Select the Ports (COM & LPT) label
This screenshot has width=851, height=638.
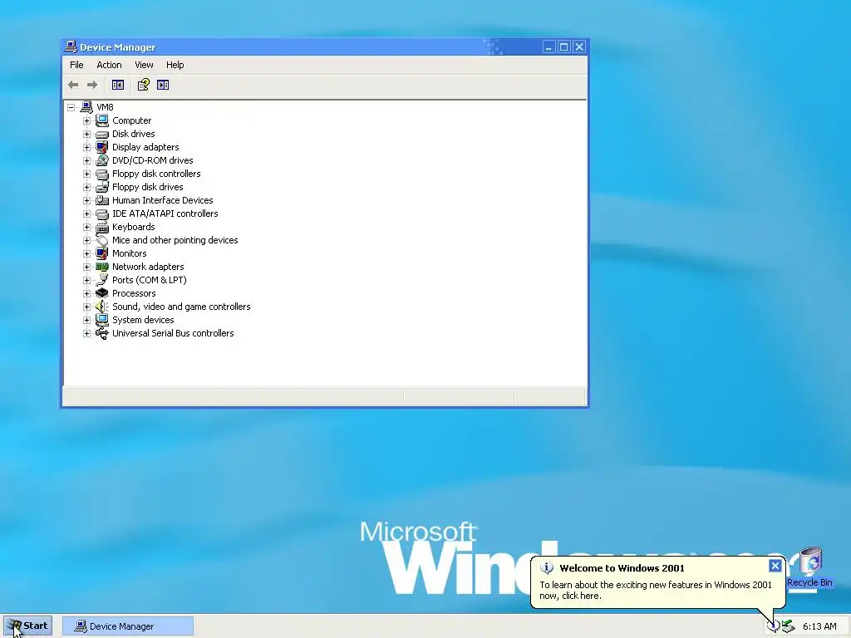click(150, 280)
